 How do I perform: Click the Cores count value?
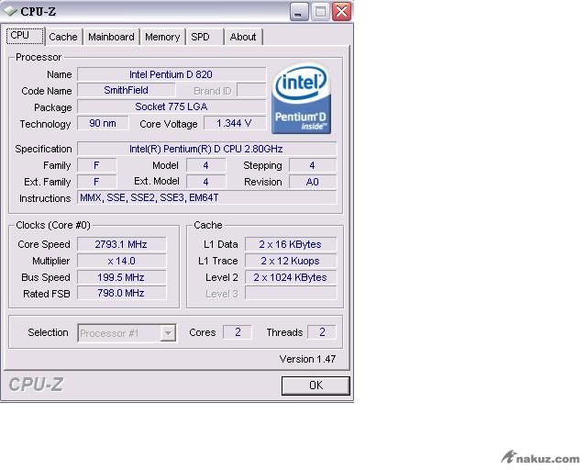point(238,332)
